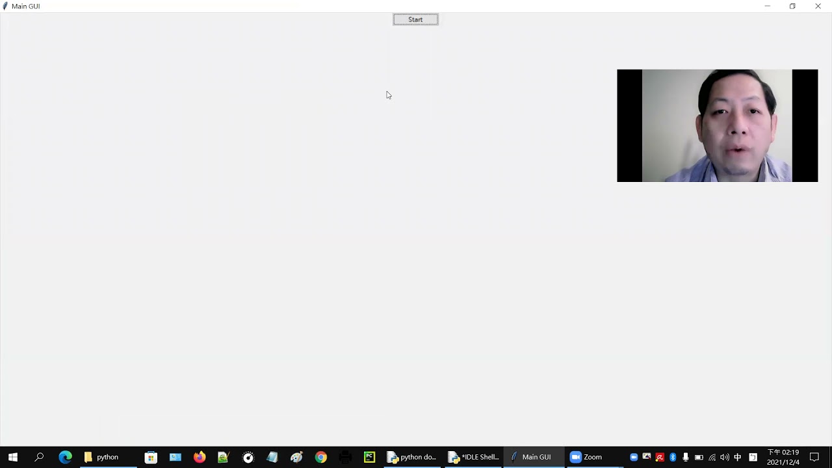Open the red signature tray icon
The image size is (832, 468).
(660, 457)
